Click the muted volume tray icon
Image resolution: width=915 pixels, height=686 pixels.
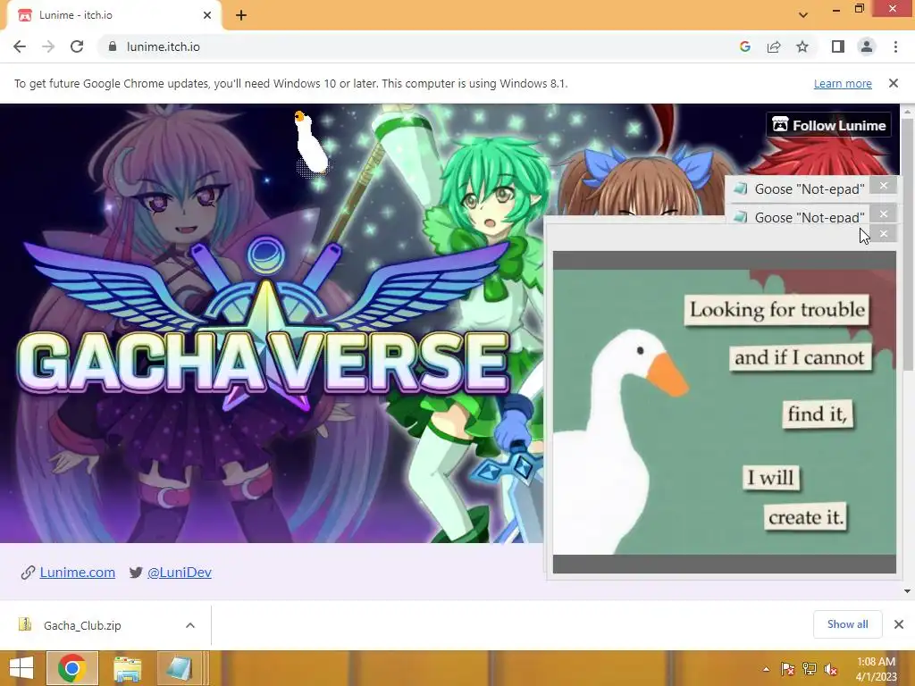point(830,668)
